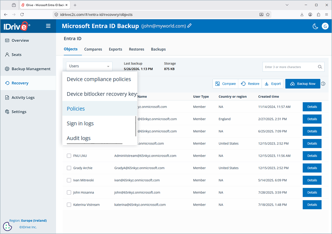Image resolution: width=332 pixels, height=234 pixels.
Task: Choose Device compliance policies option
Action: pos(100,79)
